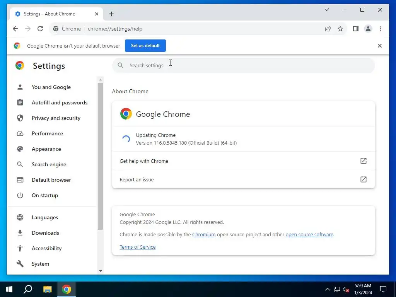Open the network tray icon

(337, 289)
